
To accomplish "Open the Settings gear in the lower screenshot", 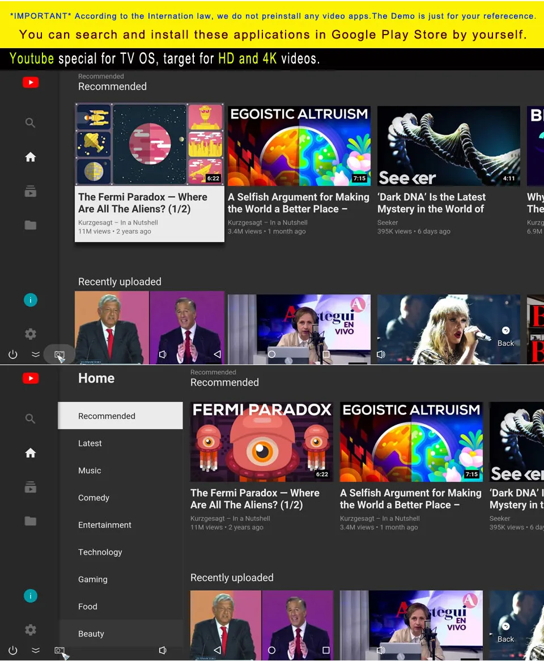I will tap(31, 630).
